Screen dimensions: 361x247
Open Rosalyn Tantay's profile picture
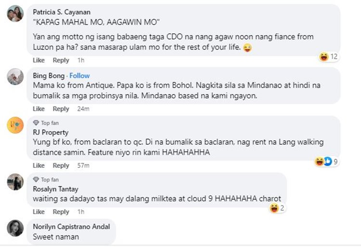(15, 181)
